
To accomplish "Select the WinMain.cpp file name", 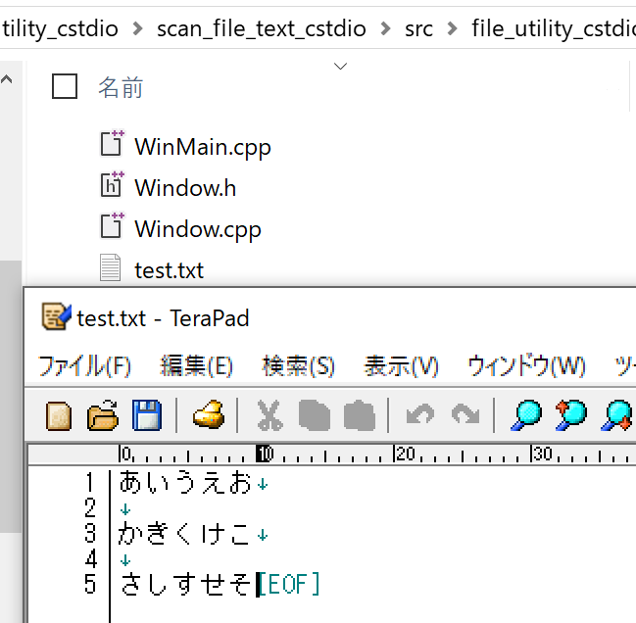I will [203, 147].
